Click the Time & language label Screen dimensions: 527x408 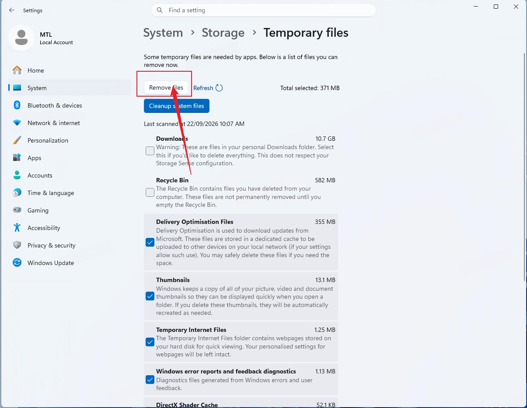click(x=51, y=193)
